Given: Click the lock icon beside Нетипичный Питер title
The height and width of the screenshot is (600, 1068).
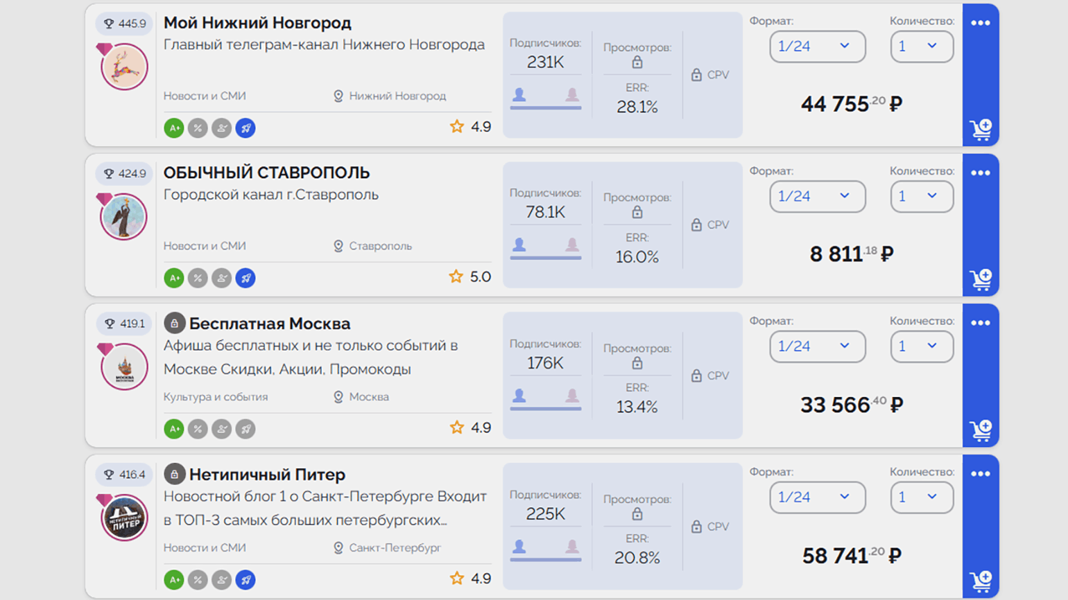Looking at the screenshot, I should (174, 475).
